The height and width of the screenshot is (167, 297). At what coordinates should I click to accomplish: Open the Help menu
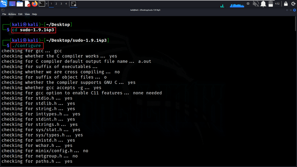tap(34, 14)
